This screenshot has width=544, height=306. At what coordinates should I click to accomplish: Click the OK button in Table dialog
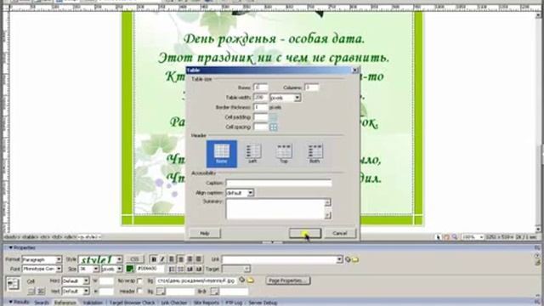pos(305,233)
